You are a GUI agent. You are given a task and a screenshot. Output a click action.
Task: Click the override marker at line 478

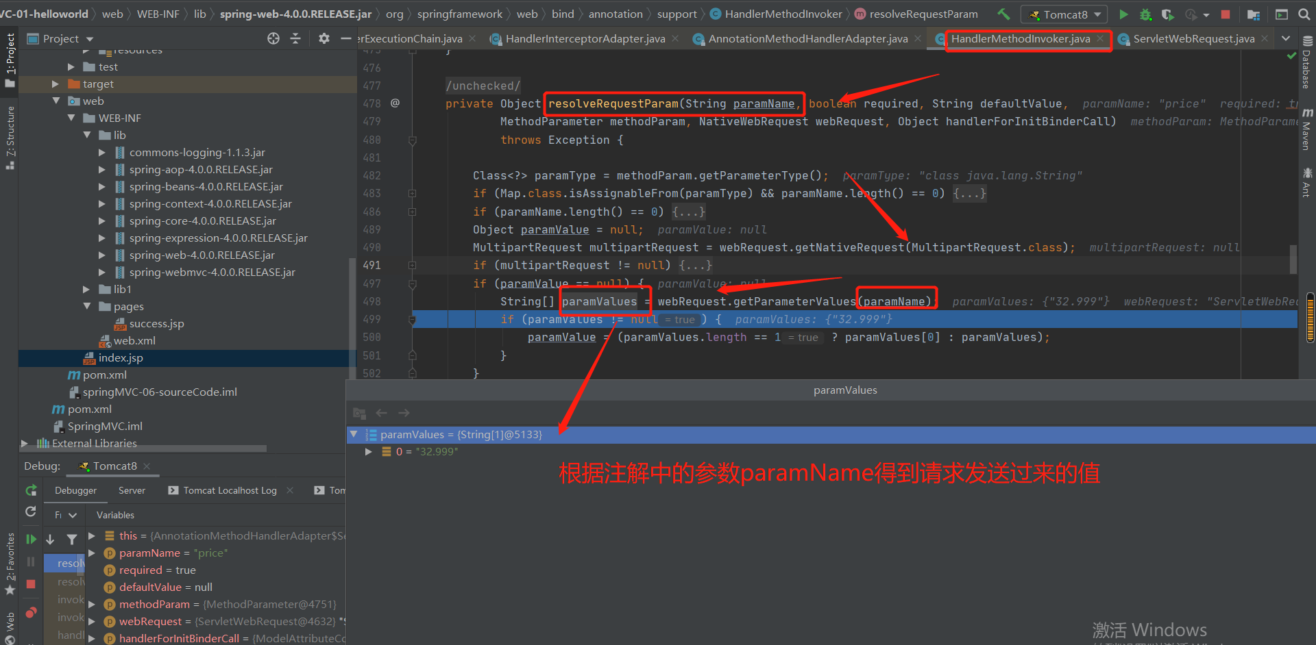coord(395,103)
